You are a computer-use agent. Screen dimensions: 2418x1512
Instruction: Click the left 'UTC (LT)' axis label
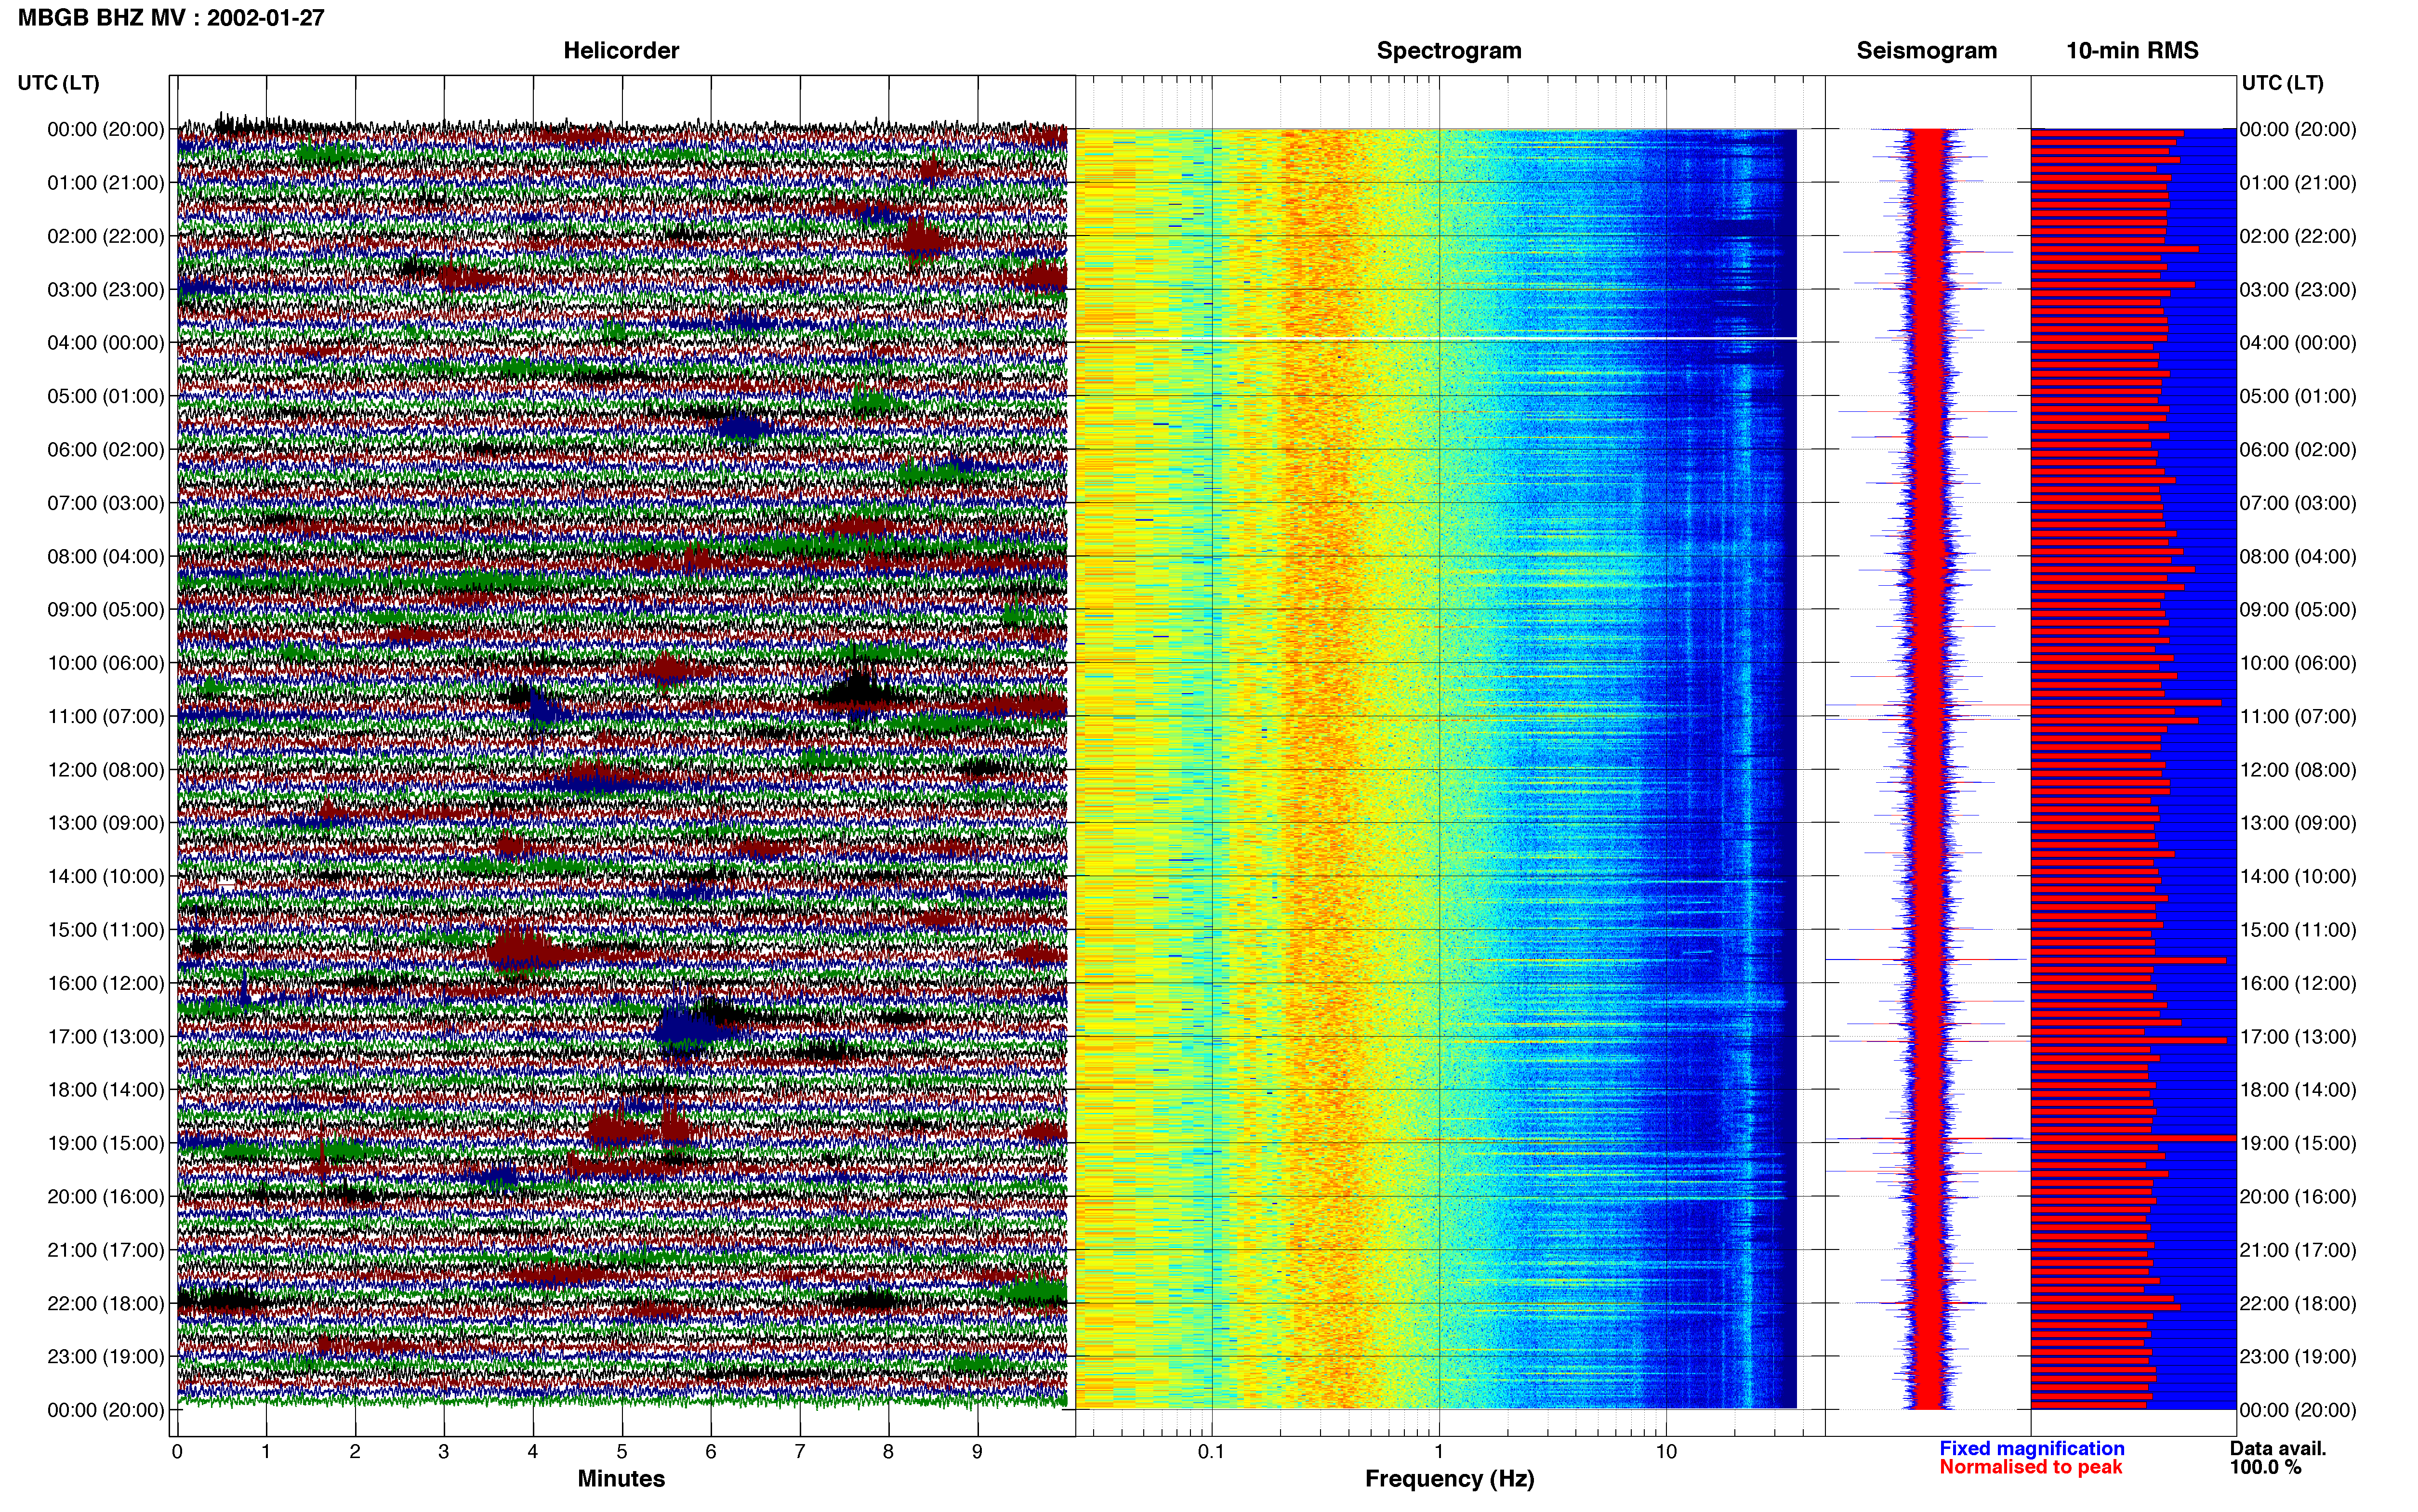58,82
